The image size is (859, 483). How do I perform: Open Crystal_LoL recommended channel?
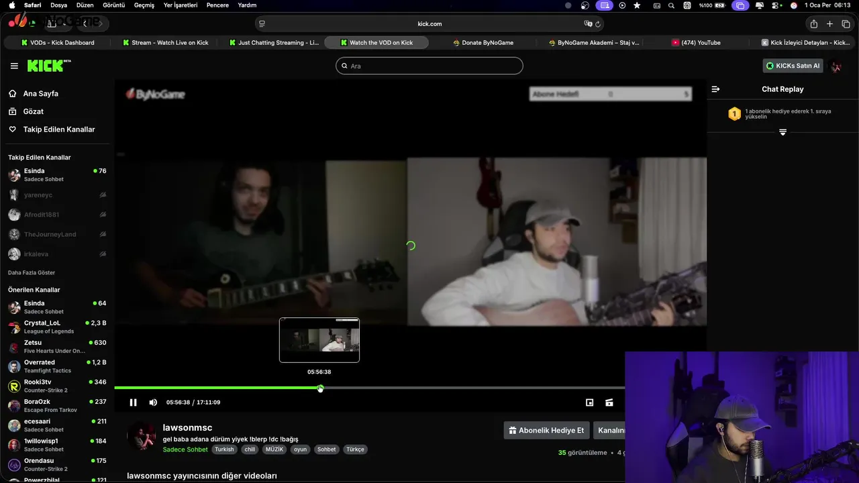(x=57, y=327)
